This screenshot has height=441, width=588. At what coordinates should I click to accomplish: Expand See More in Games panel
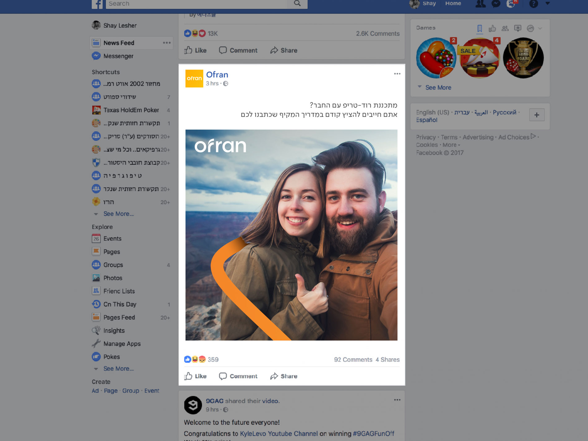pos(438,88)
